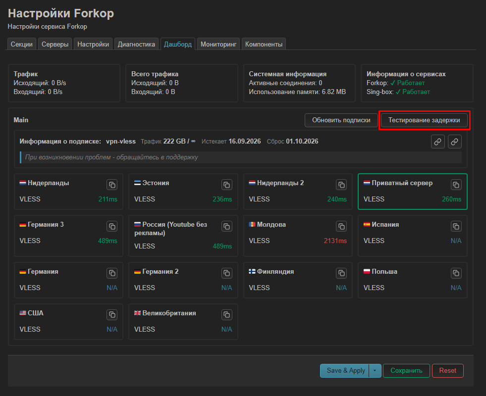Copy the США server entry
The image size is (486, 396).
pos(112,315)
